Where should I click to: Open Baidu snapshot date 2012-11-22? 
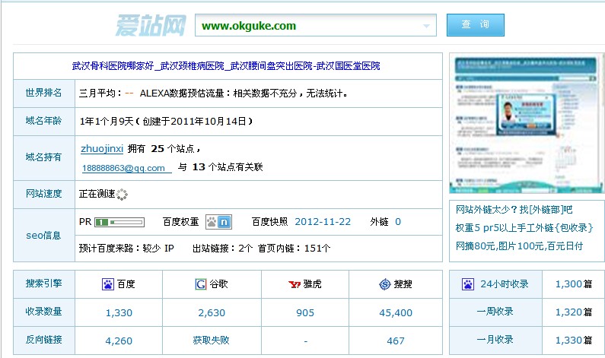323,222
